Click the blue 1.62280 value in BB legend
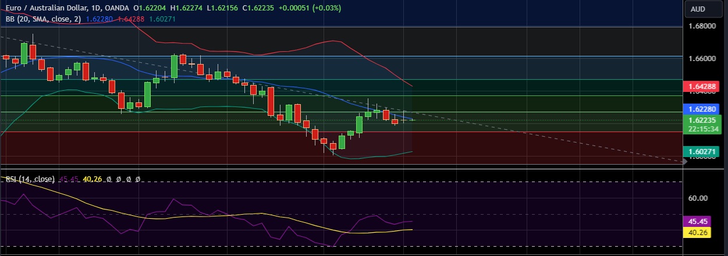 click(x=100, y=19)
